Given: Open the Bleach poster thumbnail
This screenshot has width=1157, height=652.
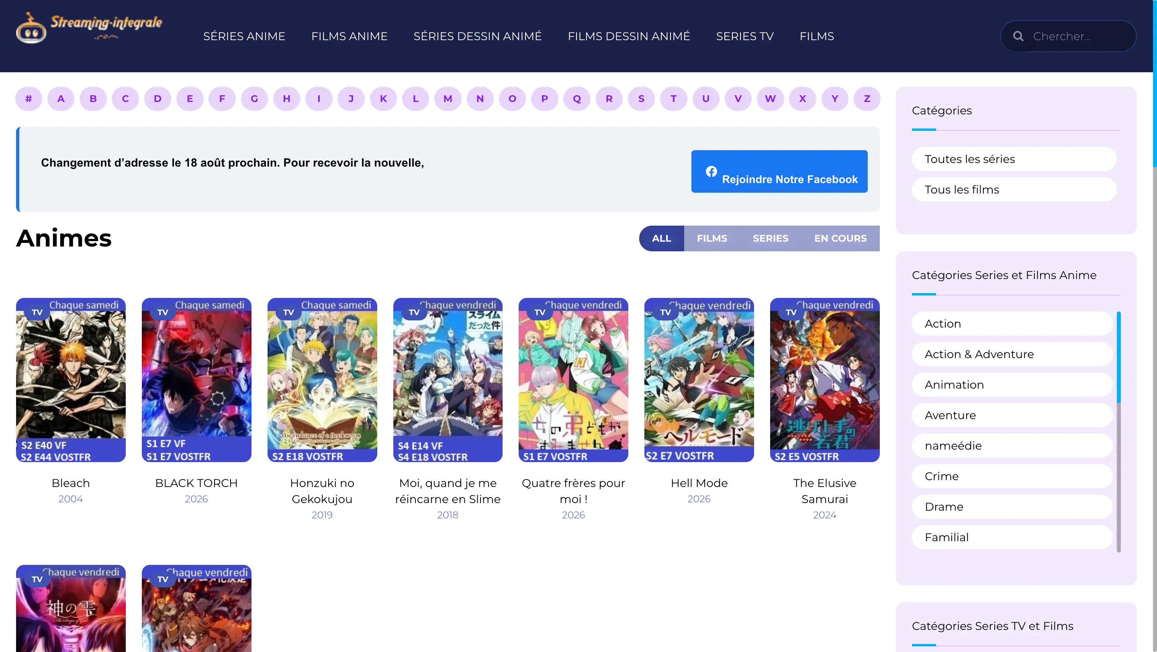Looking at the screenshot, I should tap(71, 380).
